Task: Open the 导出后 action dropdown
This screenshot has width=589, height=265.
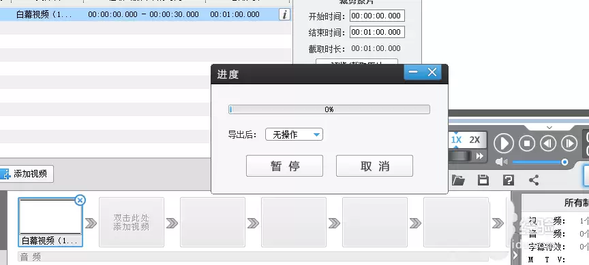Action: coord(294,135)
